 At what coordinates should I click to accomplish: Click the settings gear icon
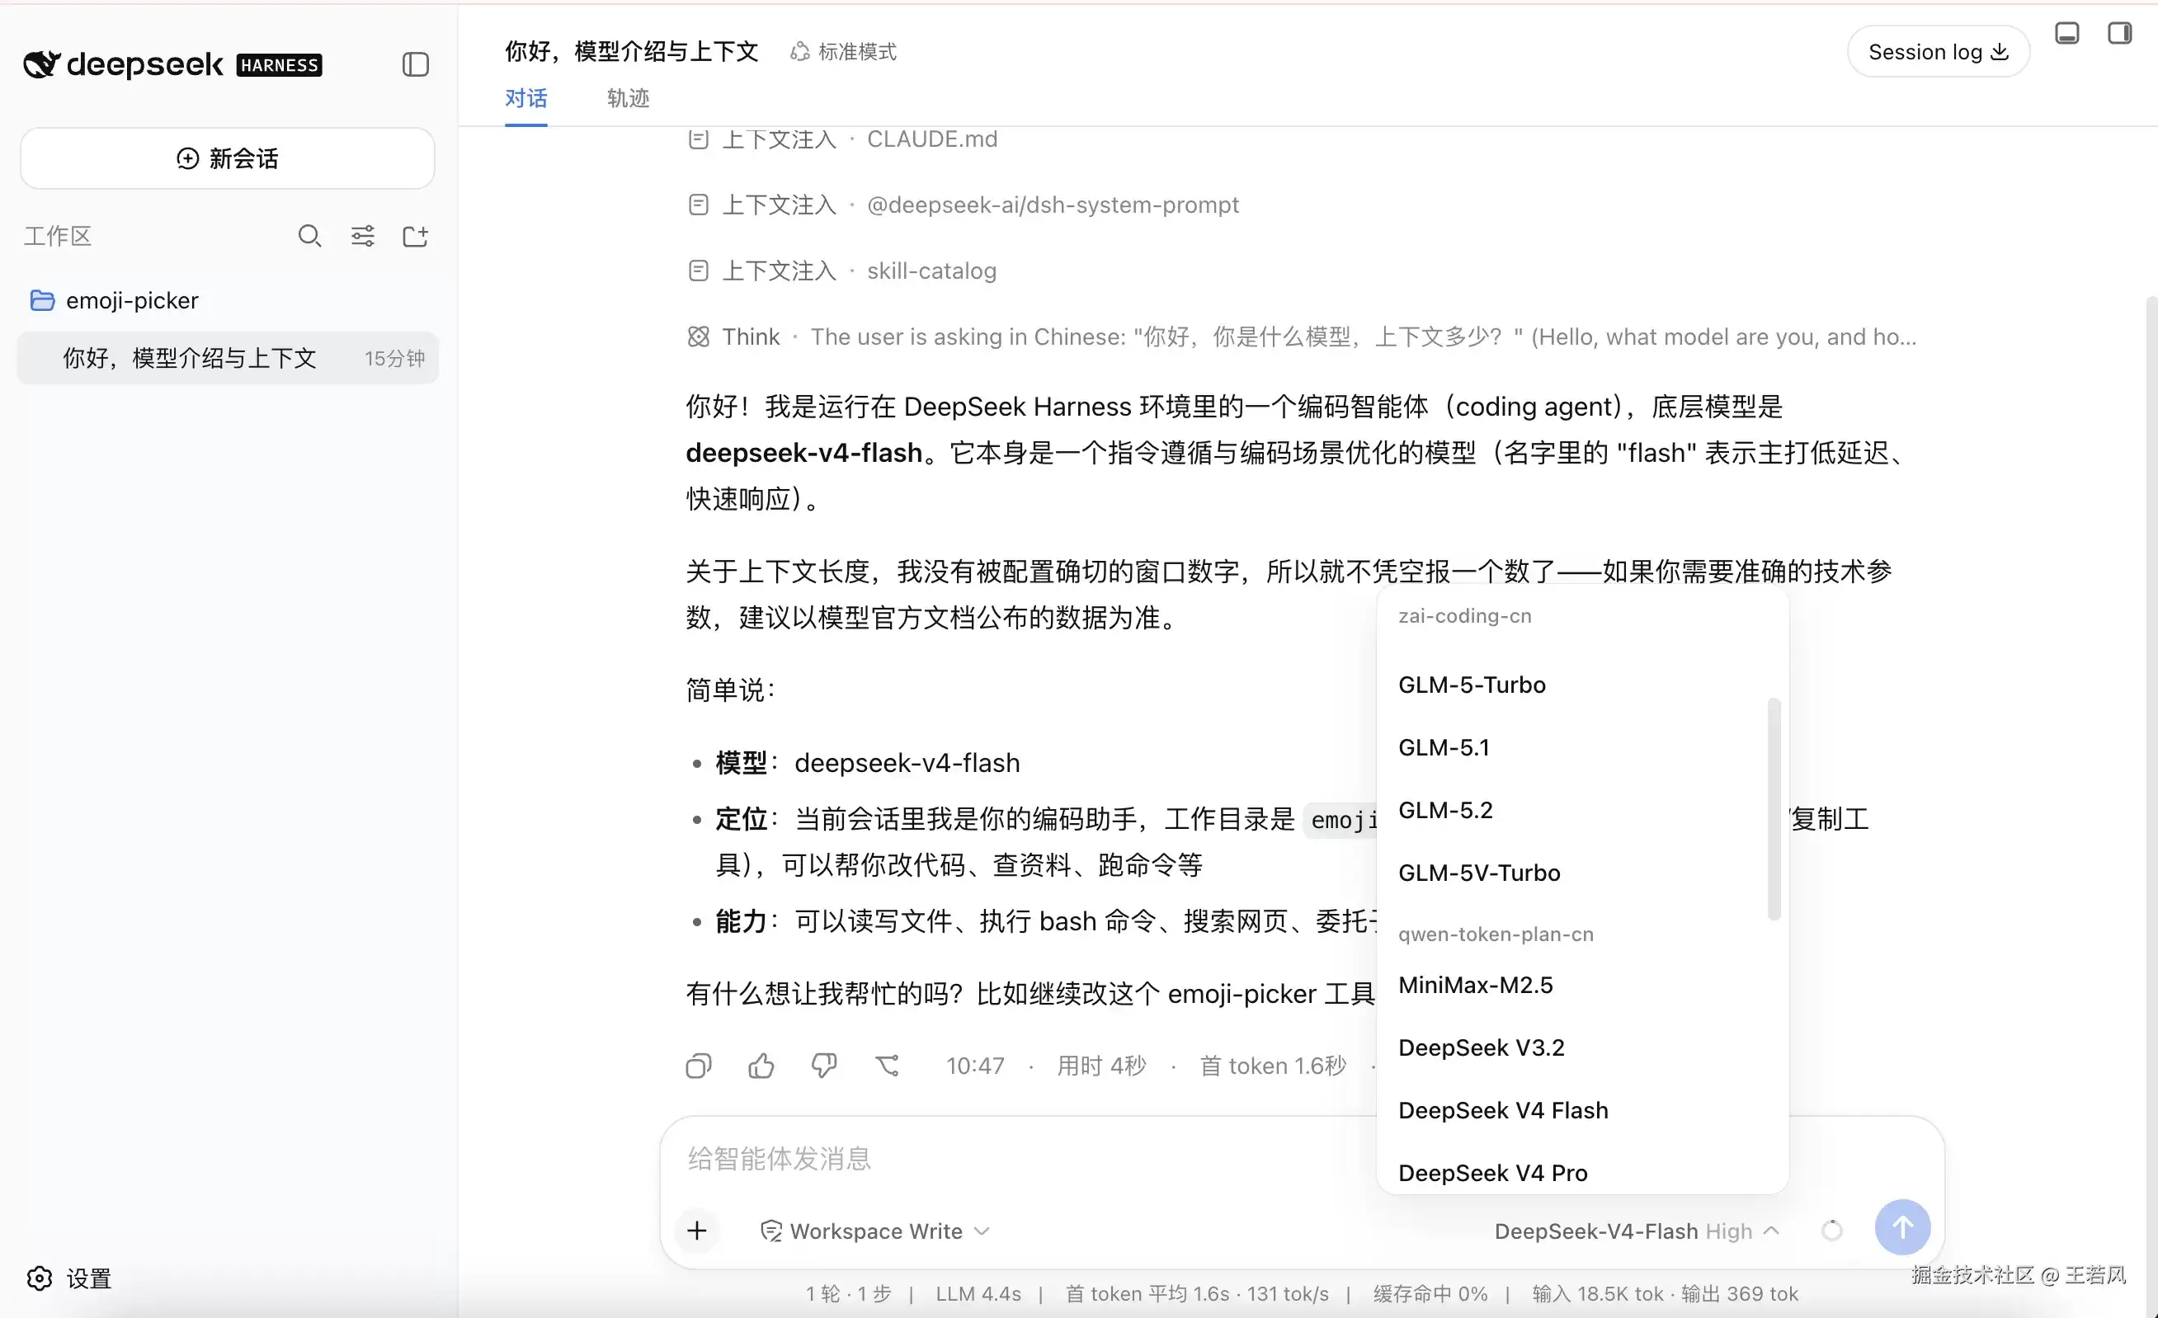point(40,1278)
